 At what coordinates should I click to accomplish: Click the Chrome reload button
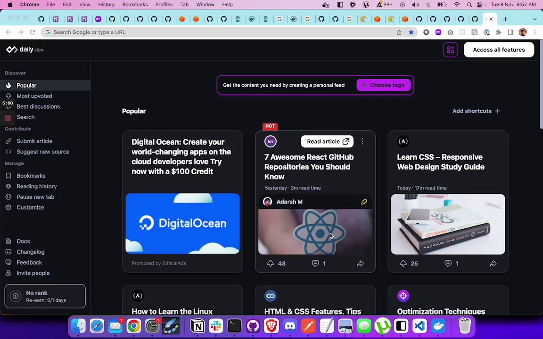pos(33,32)
